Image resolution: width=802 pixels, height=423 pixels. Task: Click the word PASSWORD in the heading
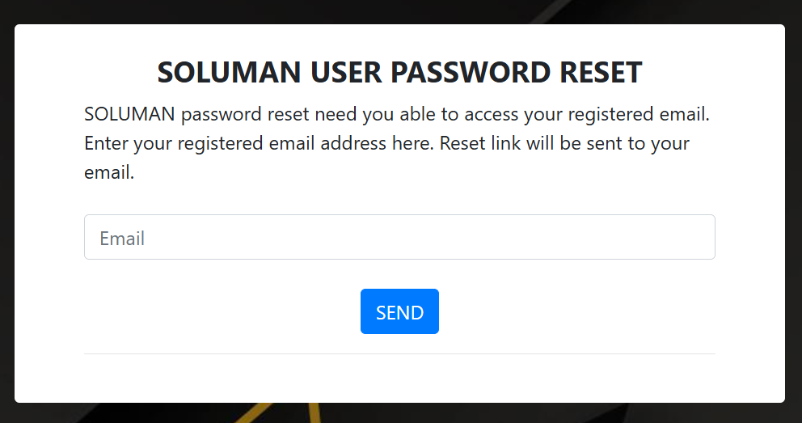coord(472,73)
